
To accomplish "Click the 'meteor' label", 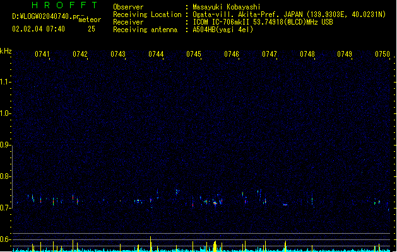I will (90, 20).
